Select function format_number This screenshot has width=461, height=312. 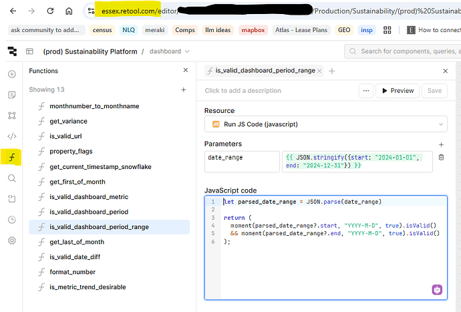click(72, 272)
